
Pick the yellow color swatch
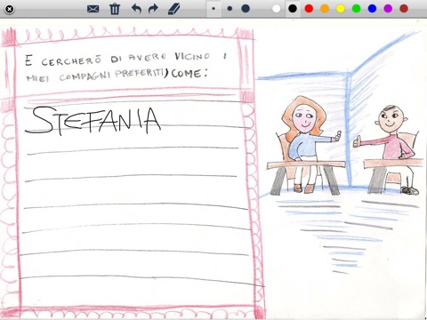point(341,9)
